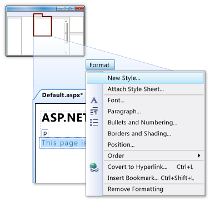Click scrollbar down arrow in thumbnail window
The width and height of the screenshot is (210, 201).
(x=66, y=53)
